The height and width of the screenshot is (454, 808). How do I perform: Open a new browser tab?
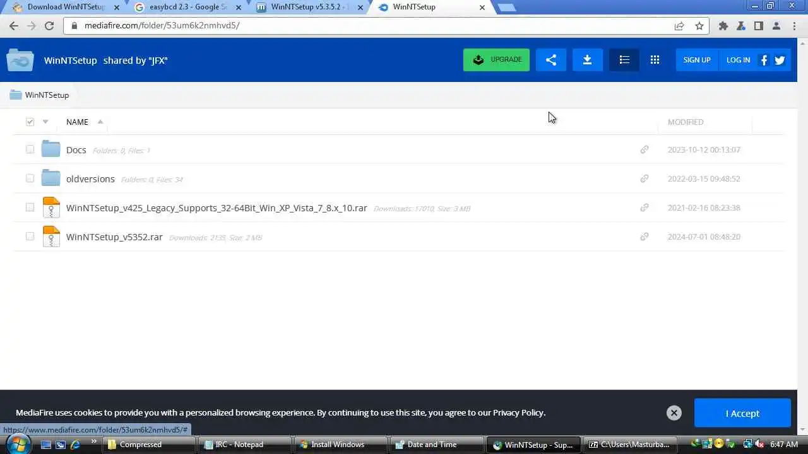click(x=507, y=8)
